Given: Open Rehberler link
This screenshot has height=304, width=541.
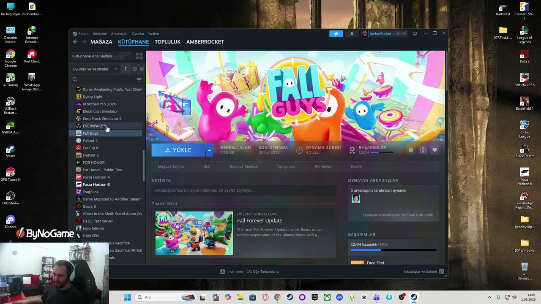Looking at the screenshot, I should pos(323,166).
